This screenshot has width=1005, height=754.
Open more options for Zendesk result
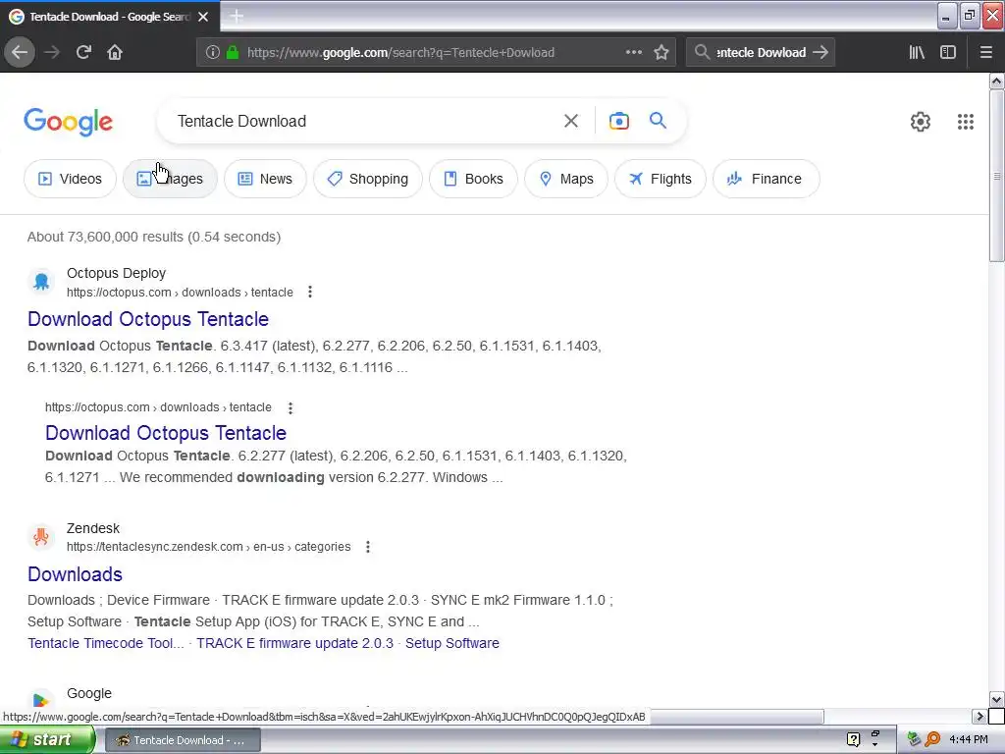pos(368,547)
